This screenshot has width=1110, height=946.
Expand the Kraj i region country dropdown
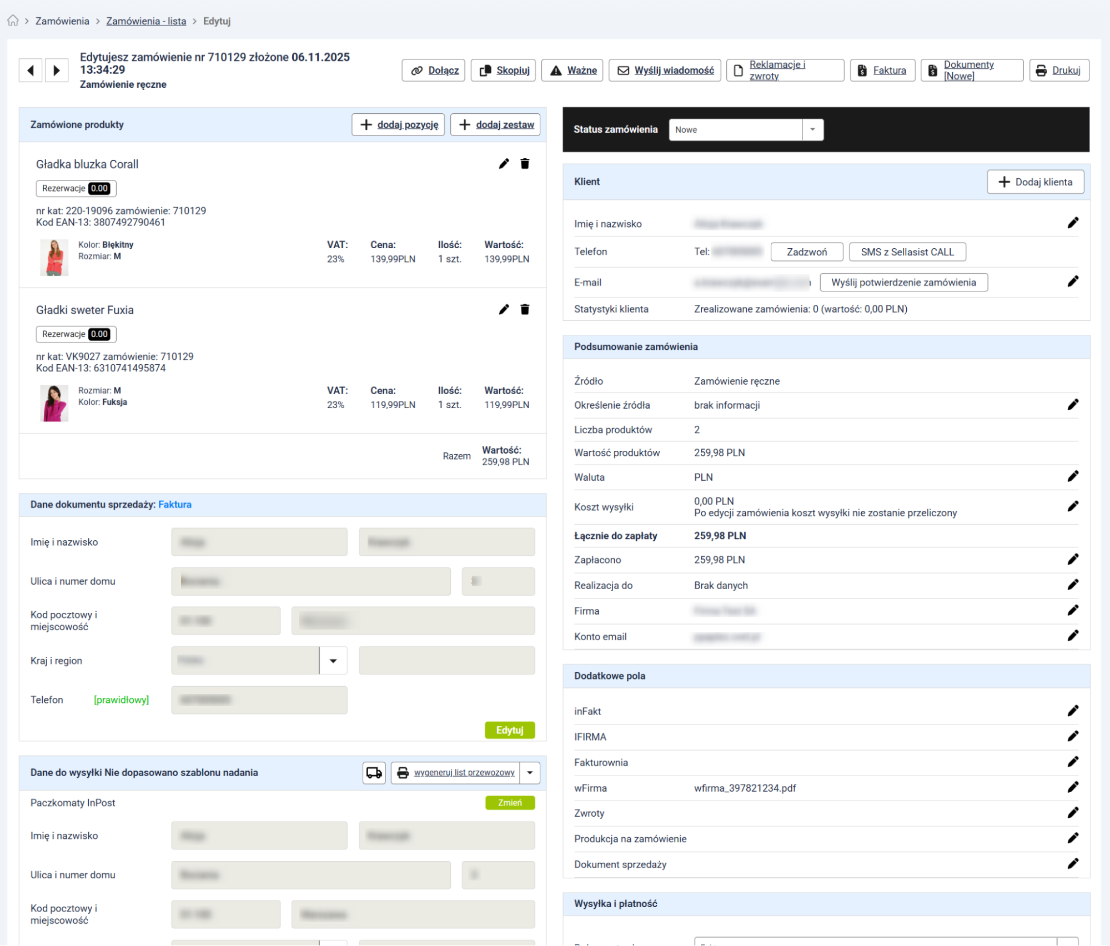[333, 661]
